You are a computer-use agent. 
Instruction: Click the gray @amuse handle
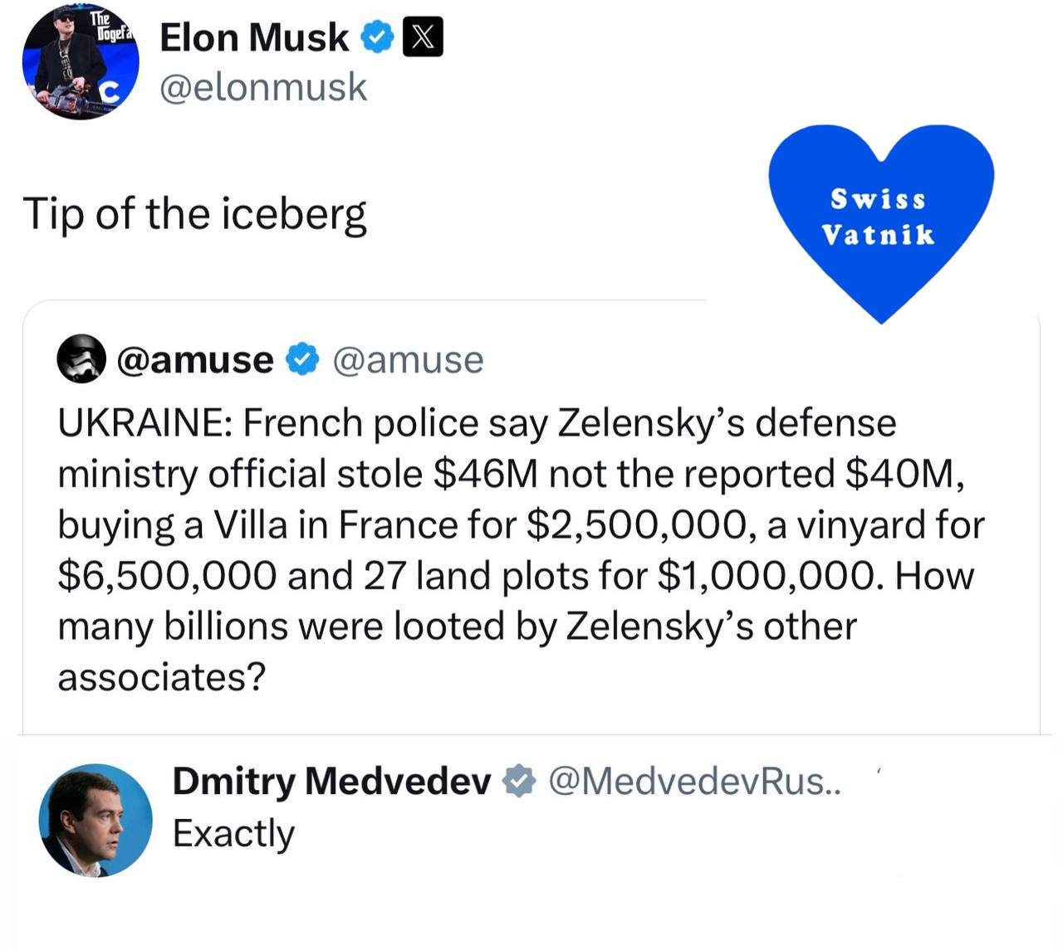[408, 359]
